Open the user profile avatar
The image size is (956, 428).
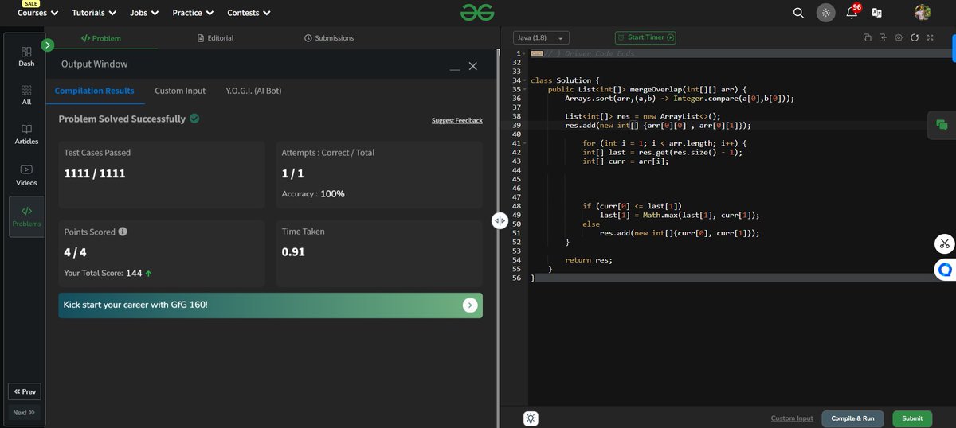point(923,12)
